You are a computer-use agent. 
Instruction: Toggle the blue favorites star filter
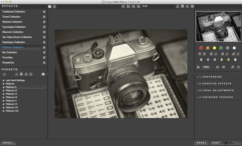pyautogui.click(x=4, y=74)
